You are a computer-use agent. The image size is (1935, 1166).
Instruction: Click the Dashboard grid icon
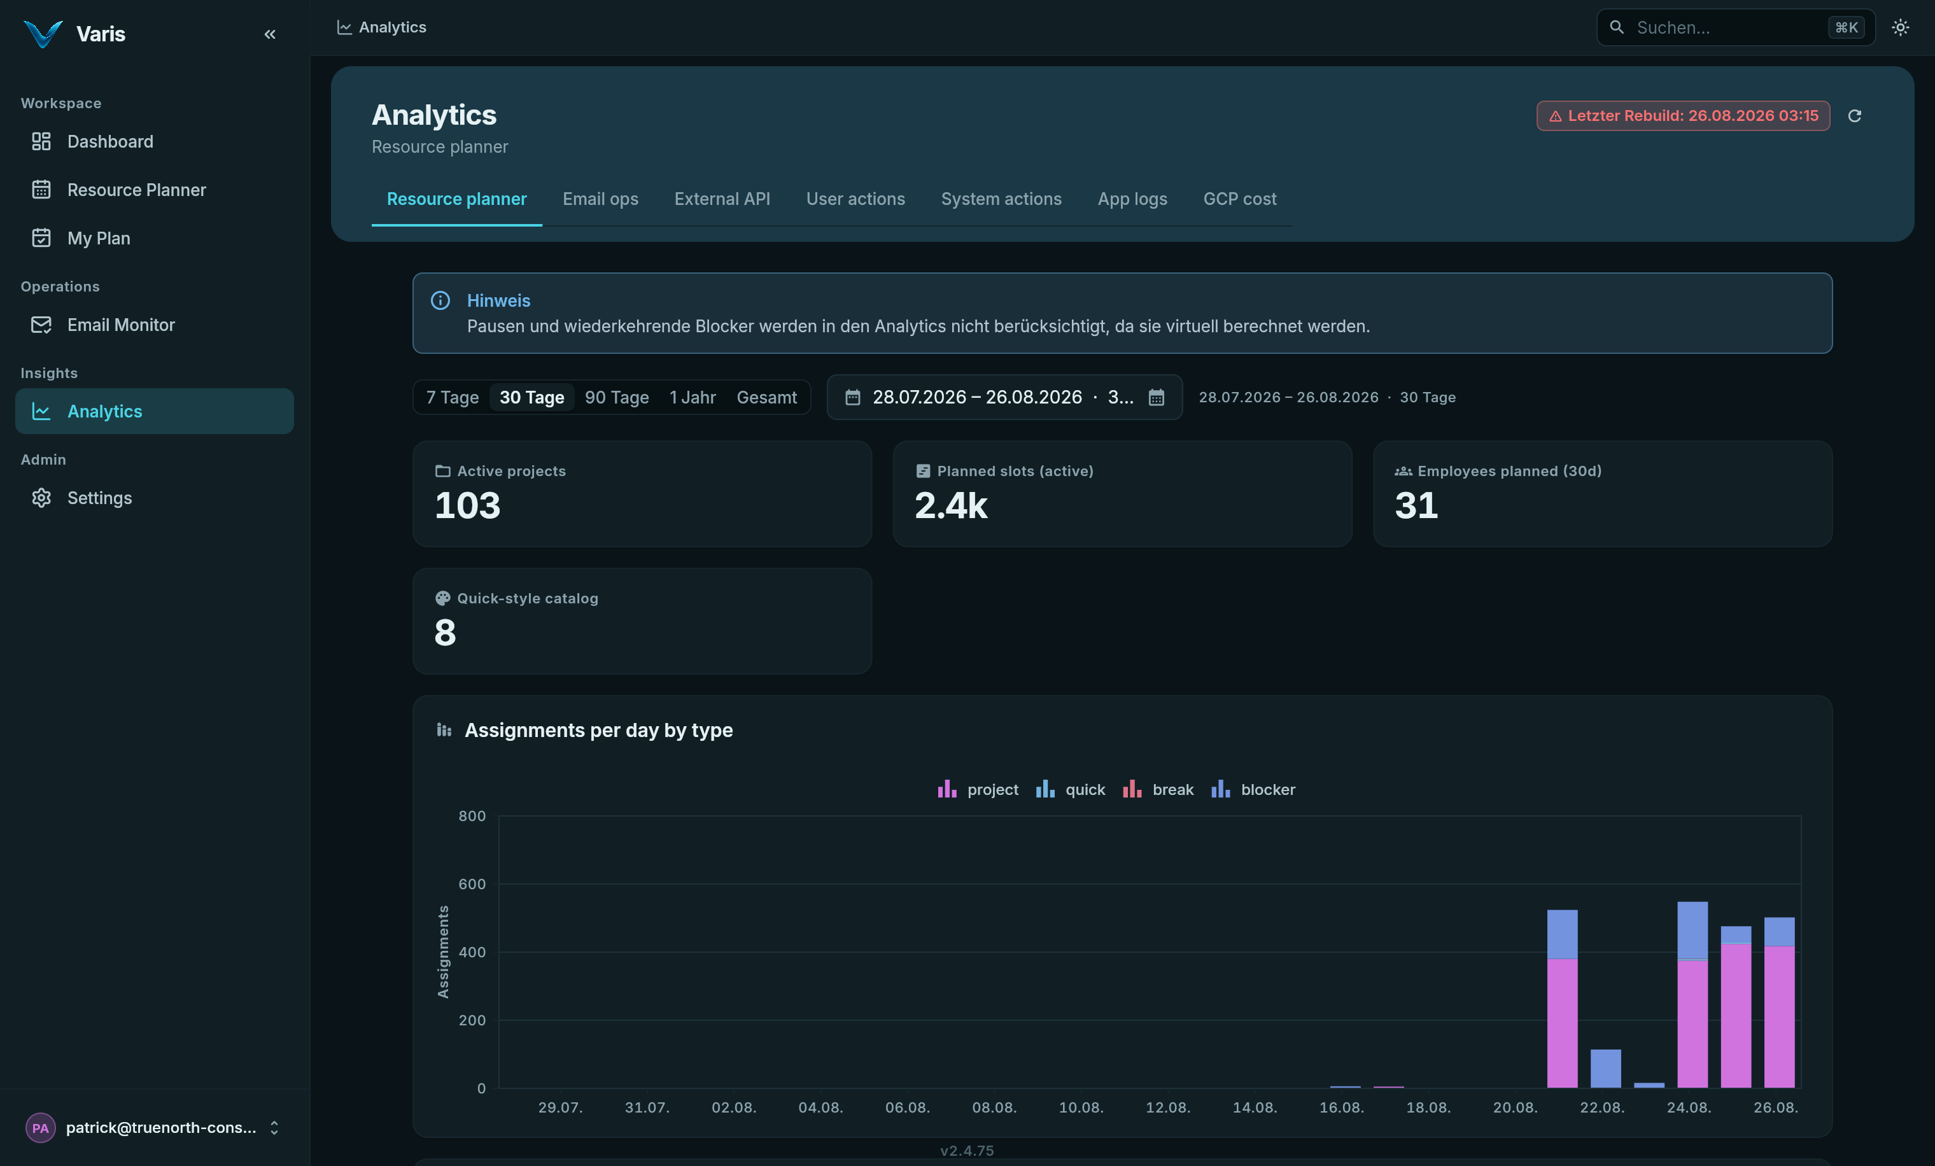pyautogui.click(x=41, y=141)
